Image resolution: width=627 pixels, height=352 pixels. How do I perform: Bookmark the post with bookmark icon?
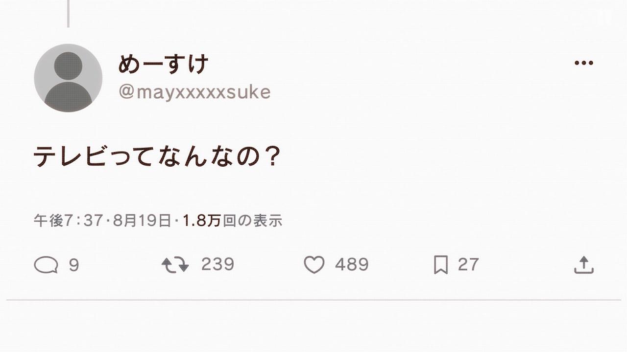[x=440, y=265]
